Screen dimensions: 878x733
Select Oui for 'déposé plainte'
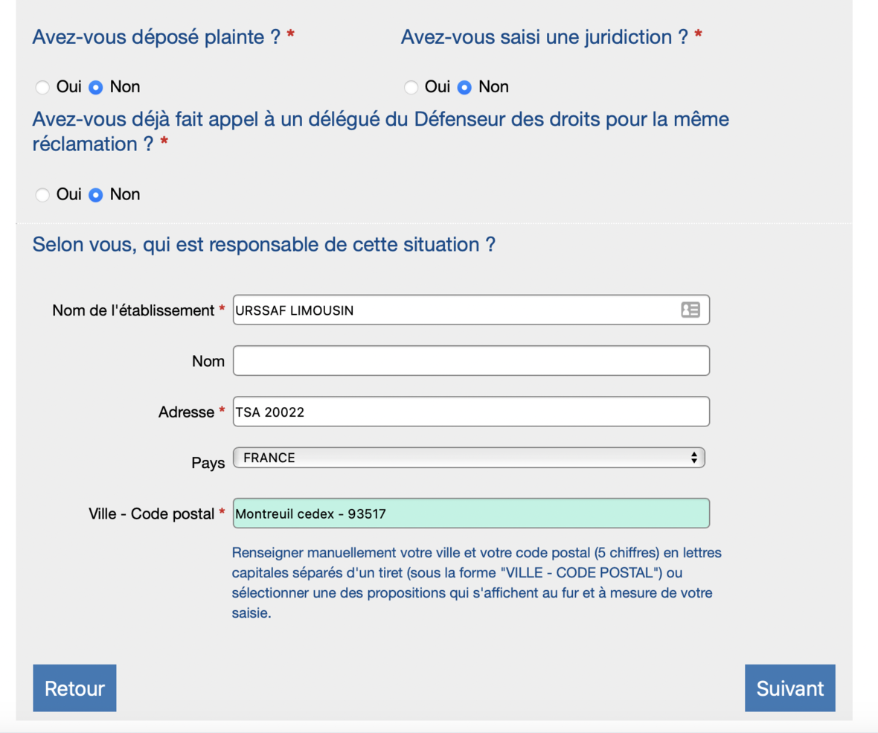pos(42,87)
